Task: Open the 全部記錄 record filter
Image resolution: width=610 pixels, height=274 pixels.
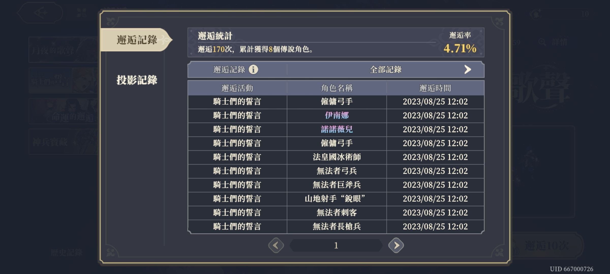Action: click(x=386, y=69)
